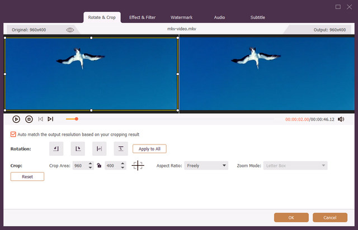
Task: Open the Aspect Ratio dropdown
Action: click(206, 165)
